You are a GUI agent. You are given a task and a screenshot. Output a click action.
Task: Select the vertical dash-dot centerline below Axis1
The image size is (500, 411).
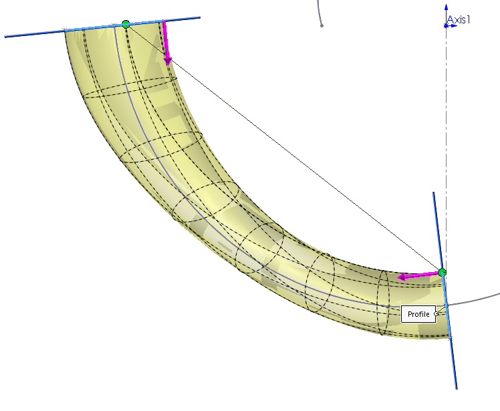[x=446, y=134]
